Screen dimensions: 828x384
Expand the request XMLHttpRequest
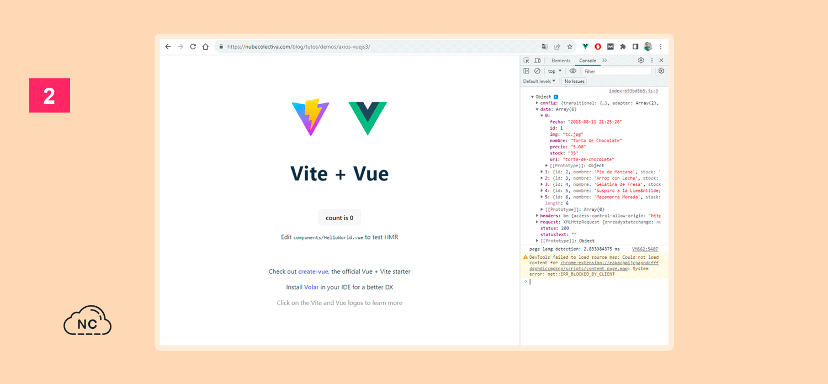tap(537, 222)
